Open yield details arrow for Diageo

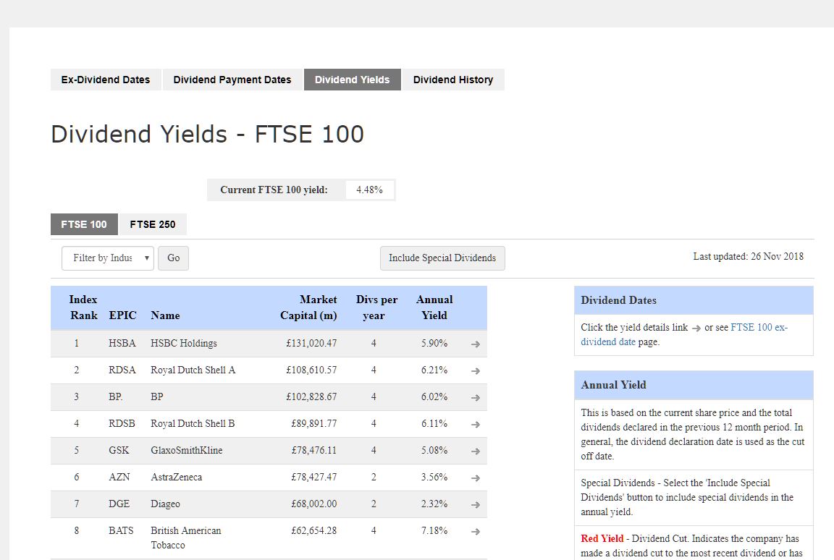[476, 505]
